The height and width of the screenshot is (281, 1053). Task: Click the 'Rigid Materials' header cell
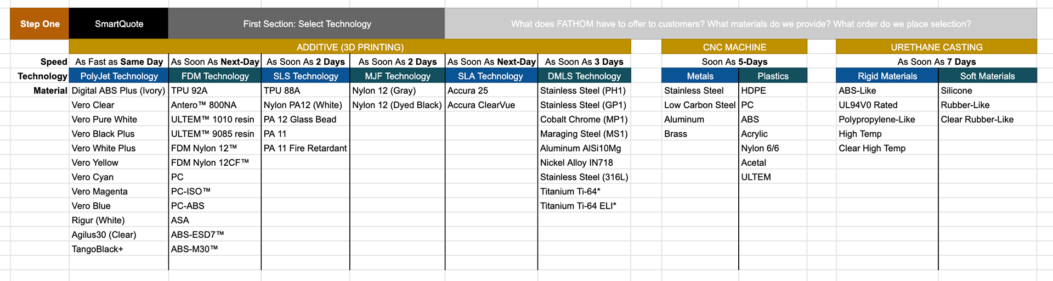coord(887,76)
